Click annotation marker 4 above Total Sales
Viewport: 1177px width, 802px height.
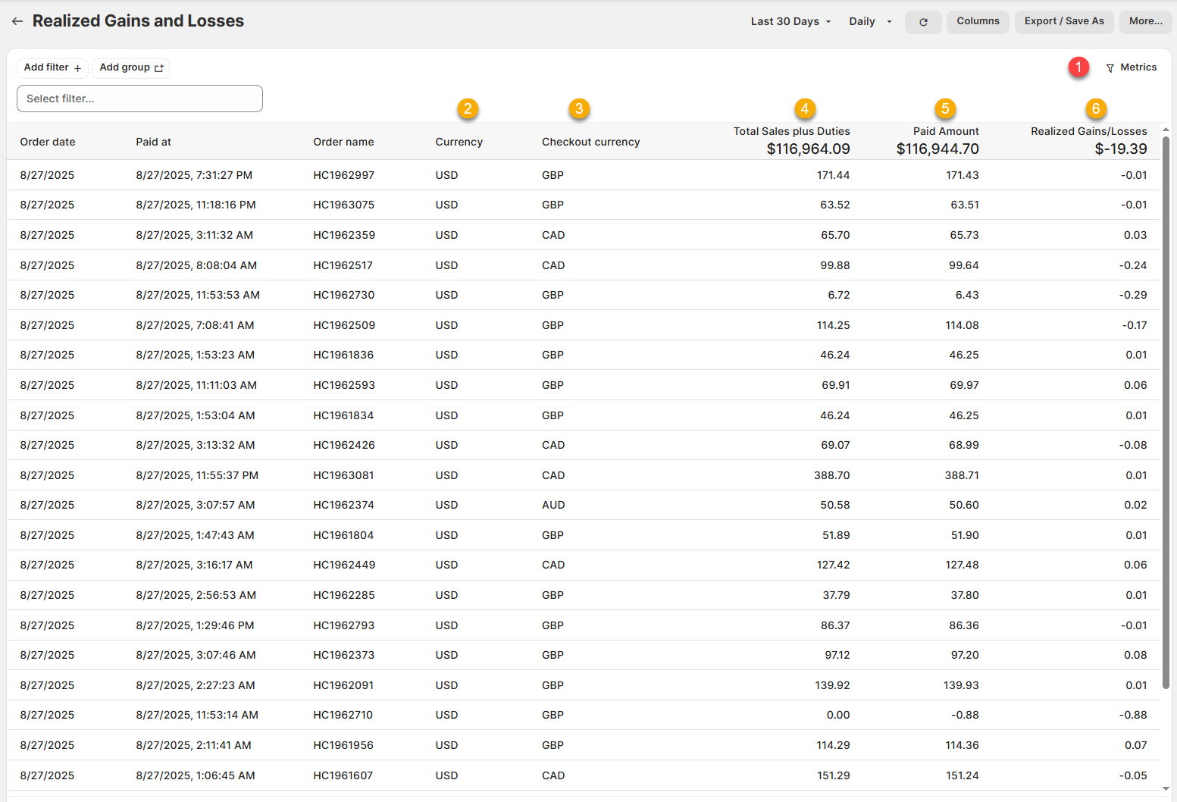(x=805, y=109)
